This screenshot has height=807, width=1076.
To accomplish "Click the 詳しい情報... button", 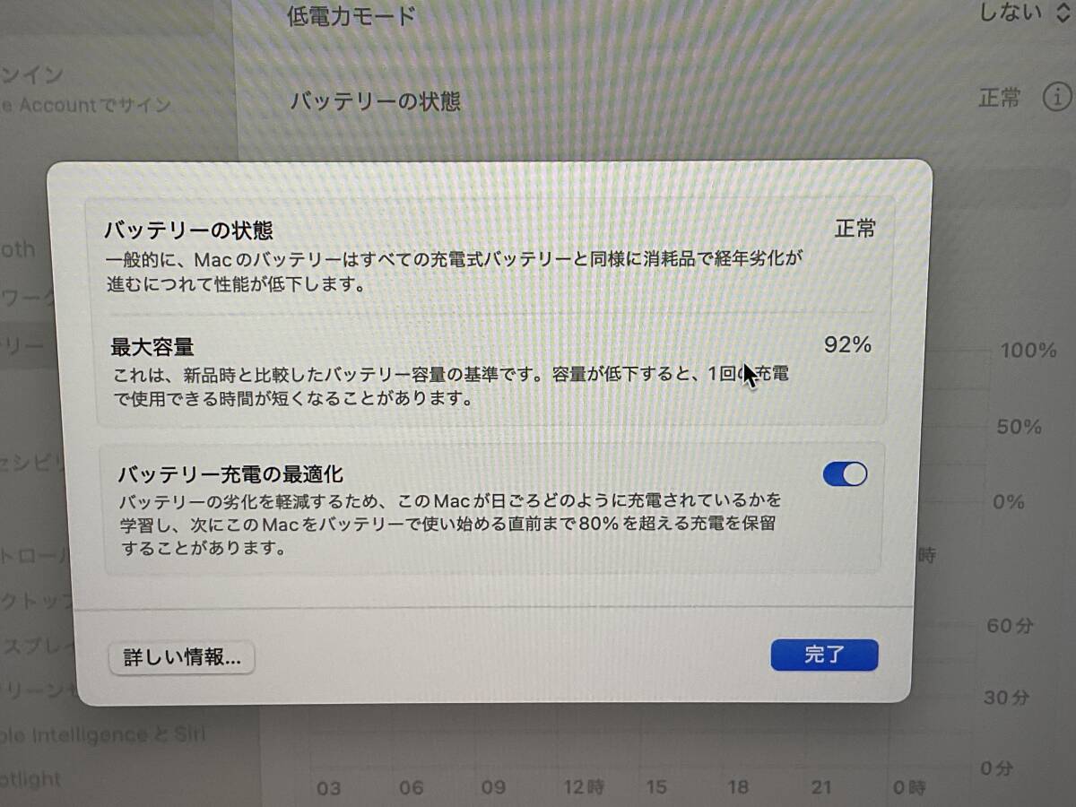I will click(x=182, y=658).
